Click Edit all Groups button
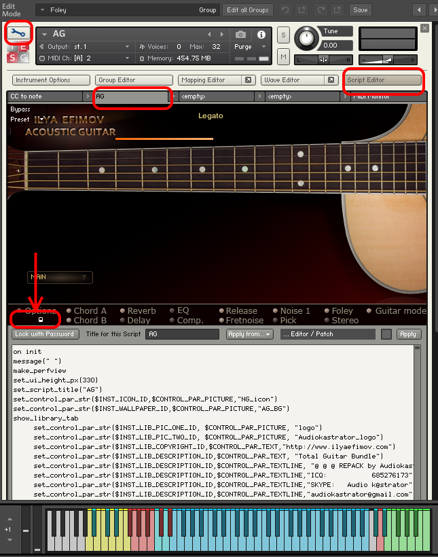Viewport: 438px width, 557px height. pyautogui.click(x=248, y=10)
